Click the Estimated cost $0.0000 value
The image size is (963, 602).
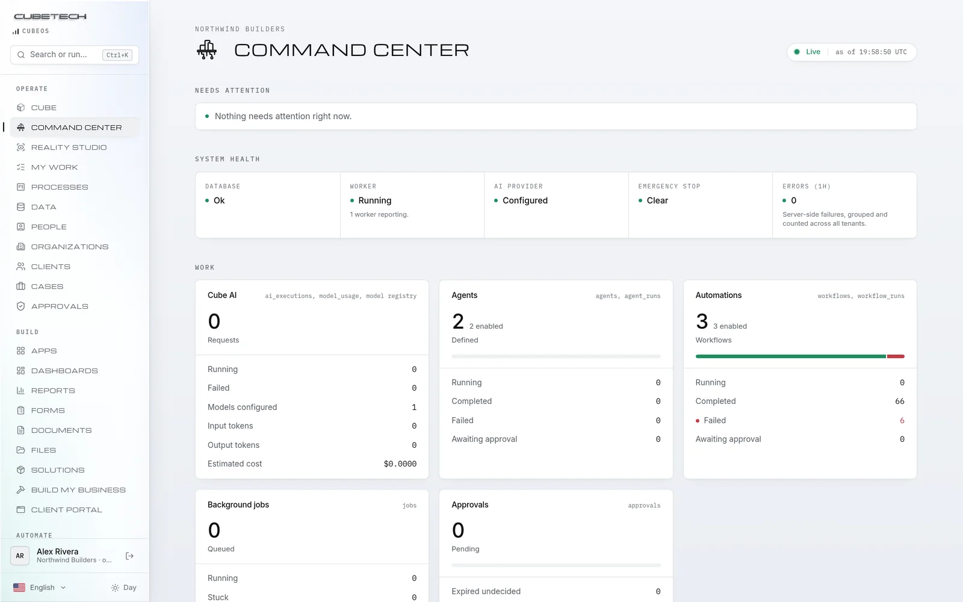400,464
